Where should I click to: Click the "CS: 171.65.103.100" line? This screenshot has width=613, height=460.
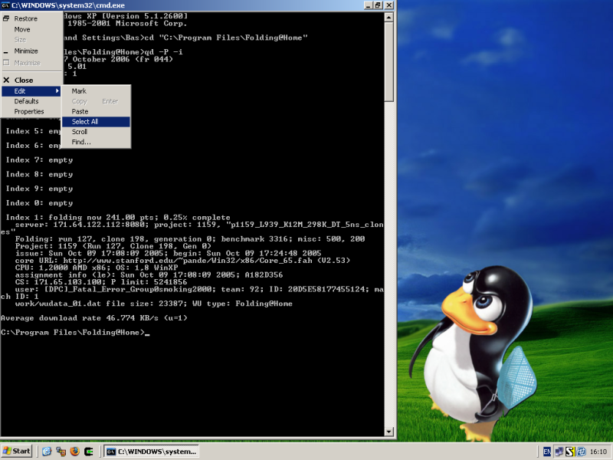point(101,282)
